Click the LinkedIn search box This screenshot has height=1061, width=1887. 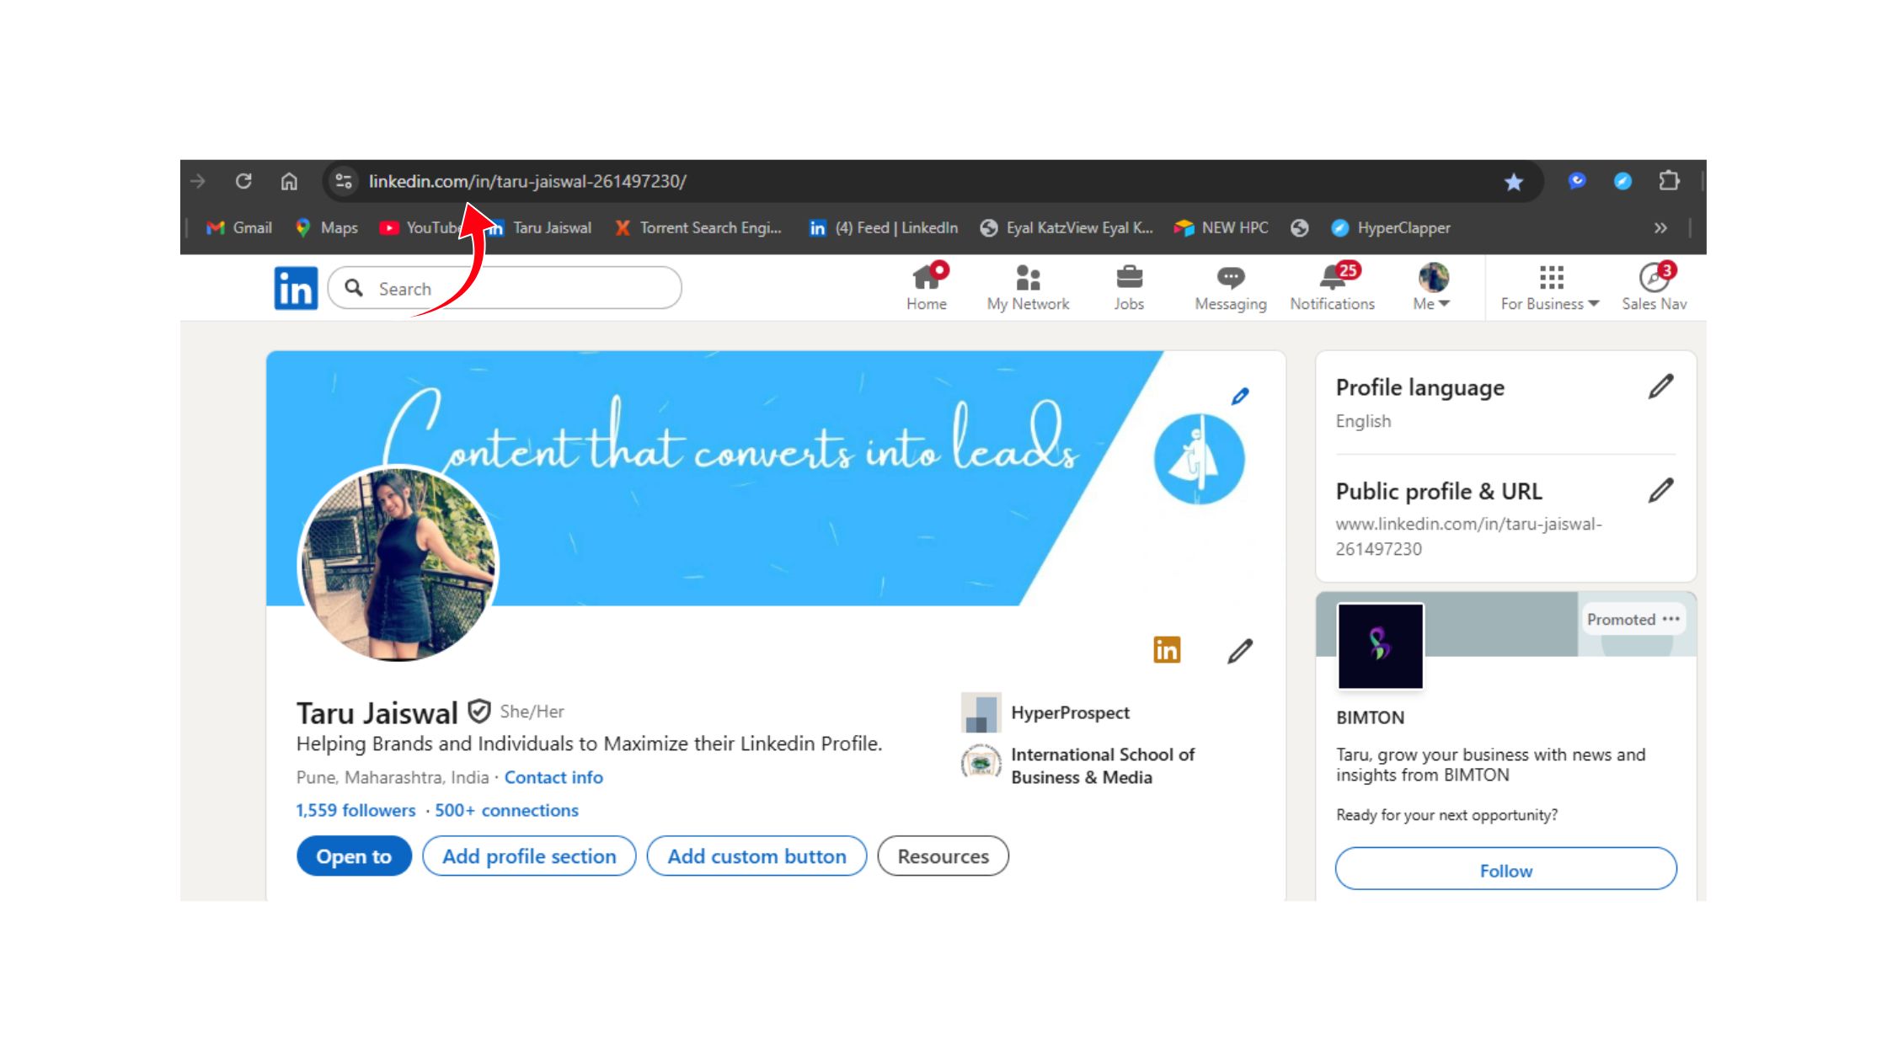coord(505,288)
